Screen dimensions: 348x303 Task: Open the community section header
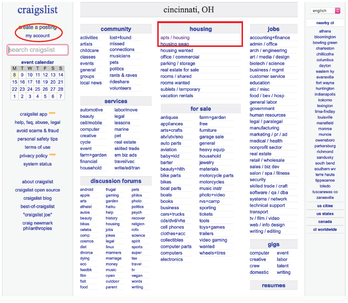[116, 29]
